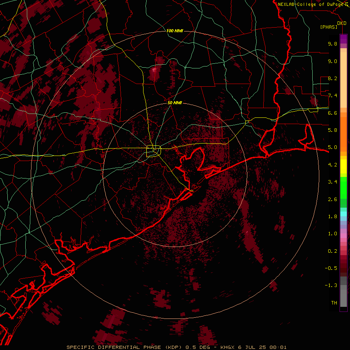Viewport: 350px width, 350px height.
Task: Pick the pink swatch beside 1.0
Action: 343,236
